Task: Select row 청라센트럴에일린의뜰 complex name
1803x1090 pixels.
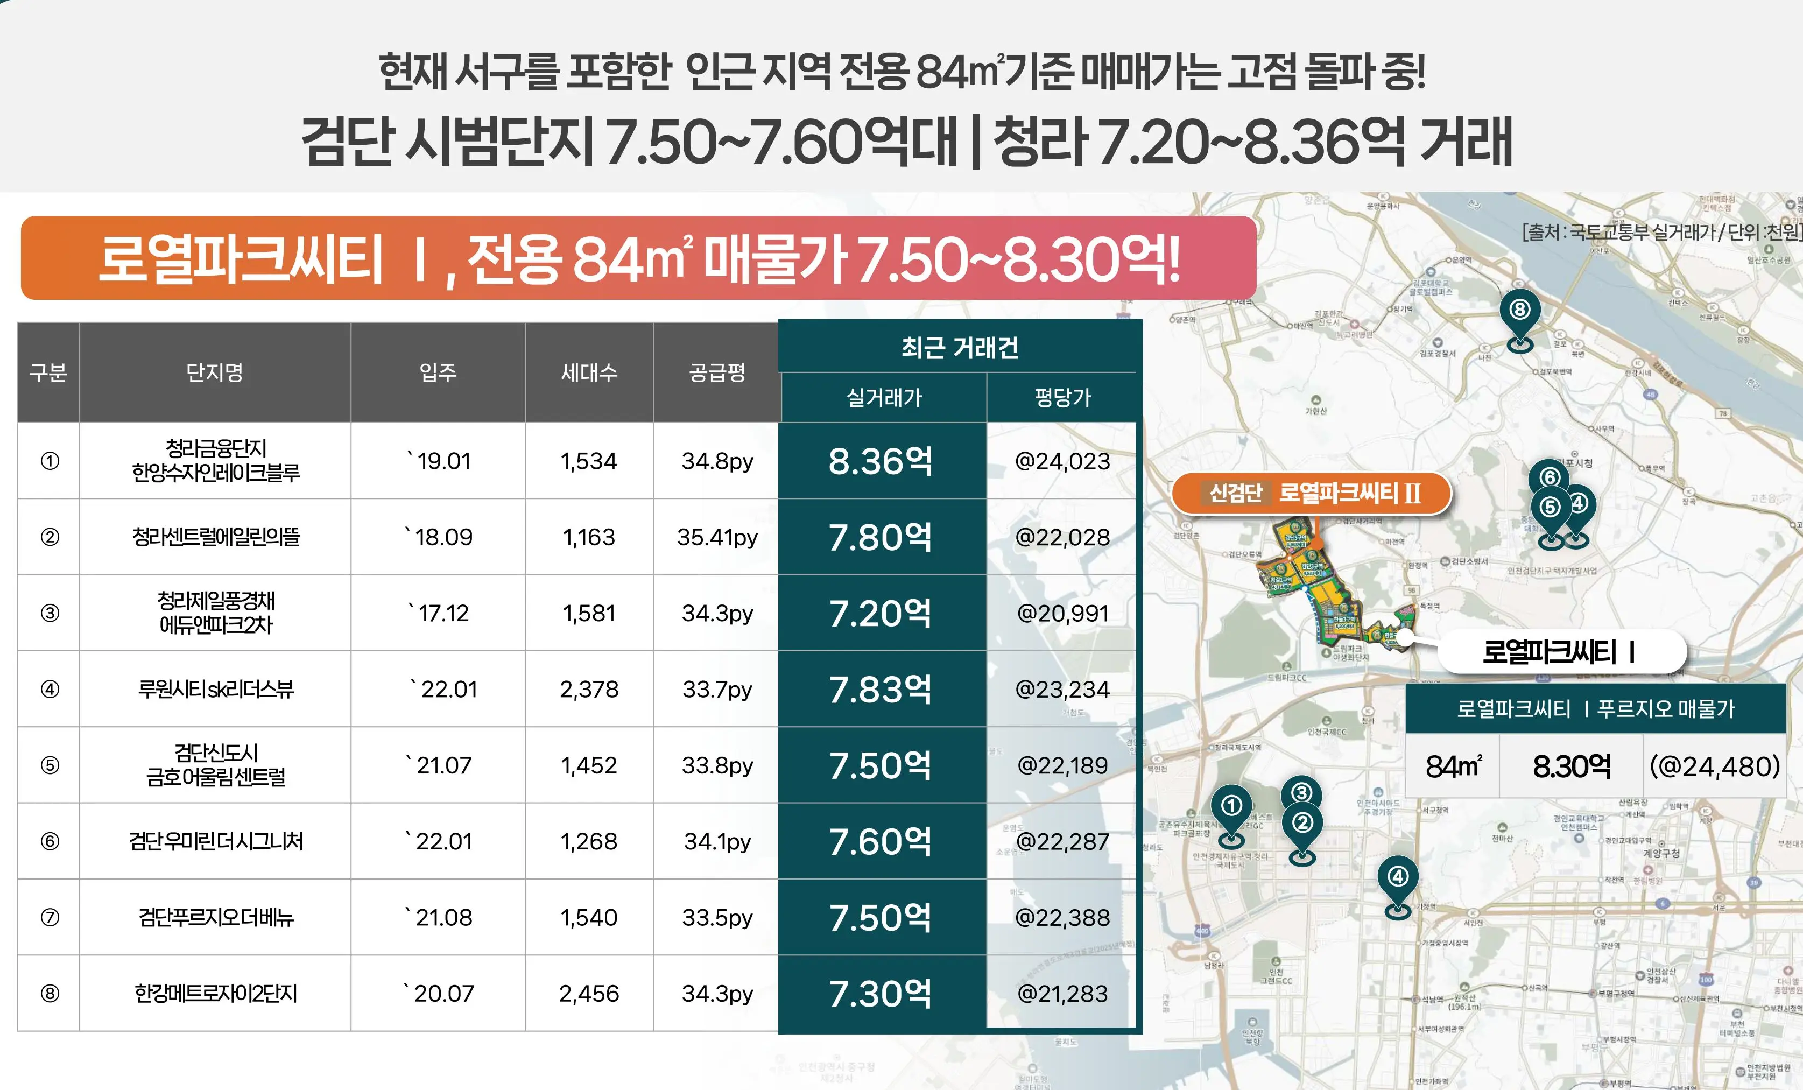Action: click(x=215, y=537)
